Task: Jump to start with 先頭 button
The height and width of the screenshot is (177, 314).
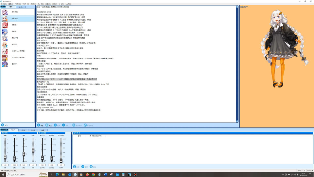Action: [57, 125]
